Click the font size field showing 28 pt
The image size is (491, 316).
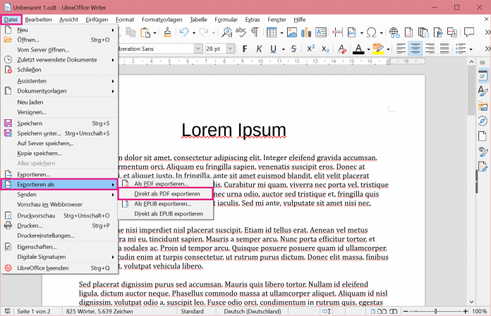tap(216, 49)
